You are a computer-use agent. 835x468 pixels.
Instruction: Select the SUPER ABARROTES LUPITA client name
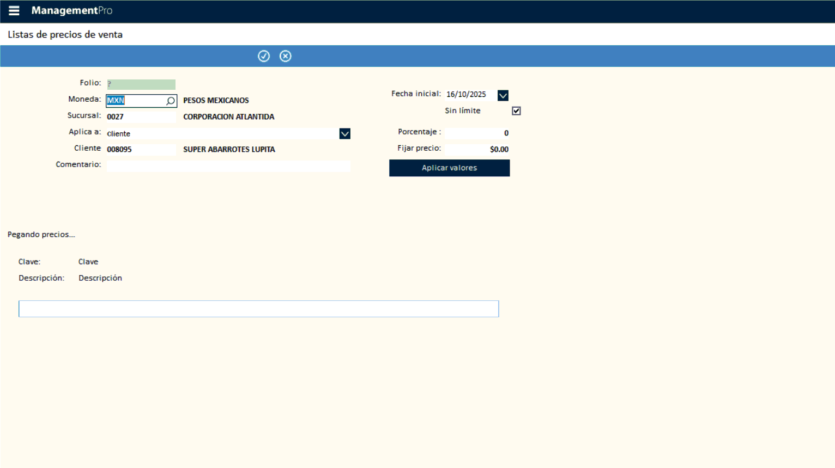point(229,150)
